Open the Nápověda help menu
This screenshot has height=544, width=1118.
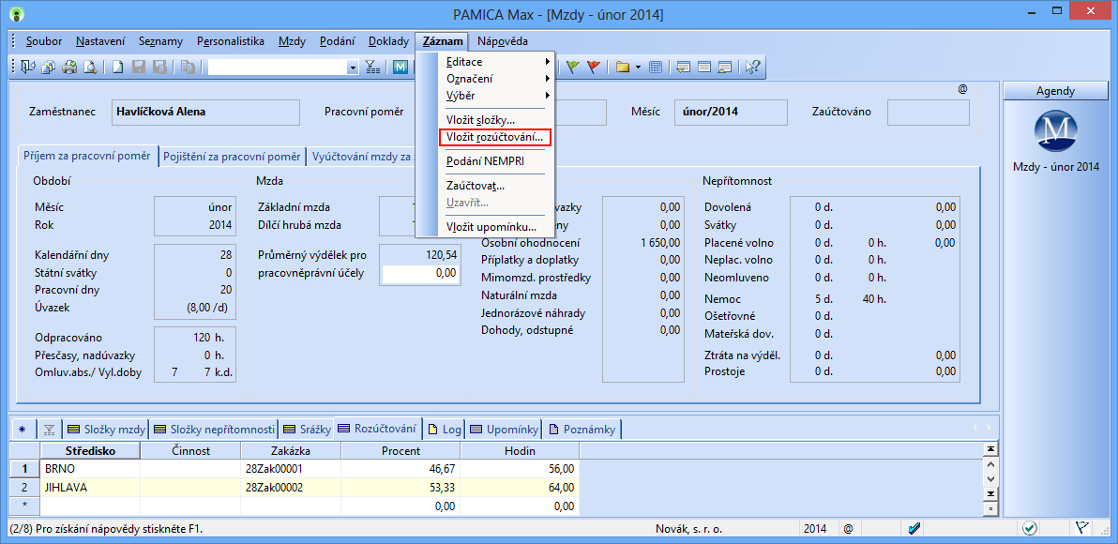pyautogui.click(x=503, y=40)
